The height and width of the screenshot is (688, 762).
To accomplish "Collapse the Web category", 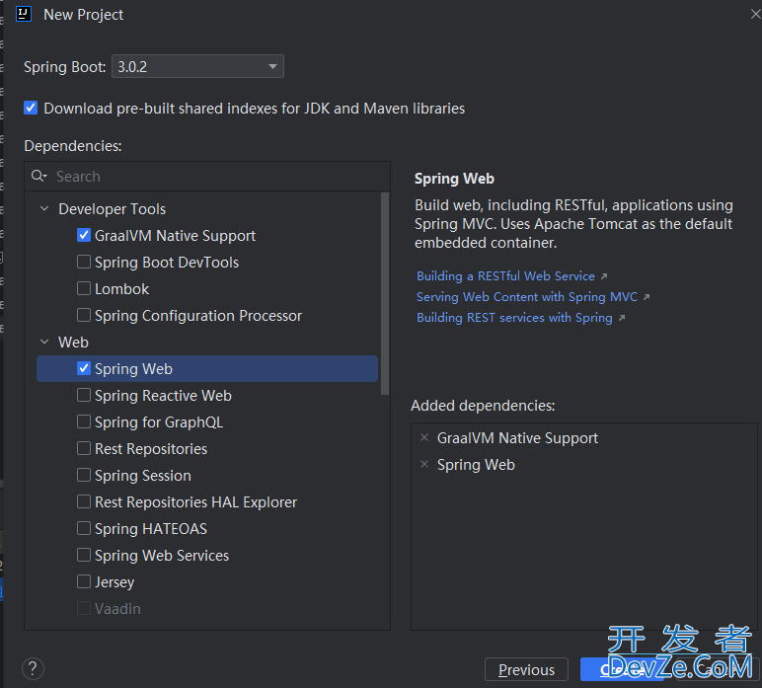I will pyautogui.click(x=44, y=343).
